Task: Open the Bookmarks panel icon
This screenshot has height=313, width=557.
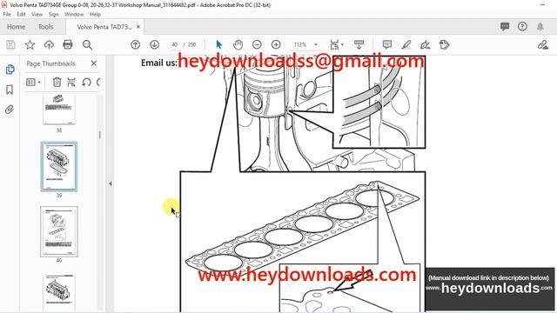Action: pos(10,90)
